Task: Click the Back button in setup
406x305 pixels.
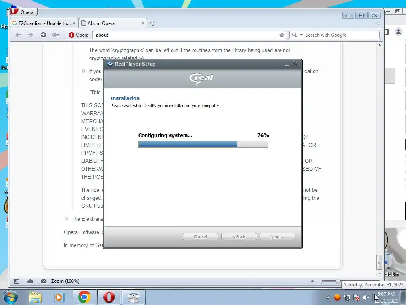Action: [239, 237]
